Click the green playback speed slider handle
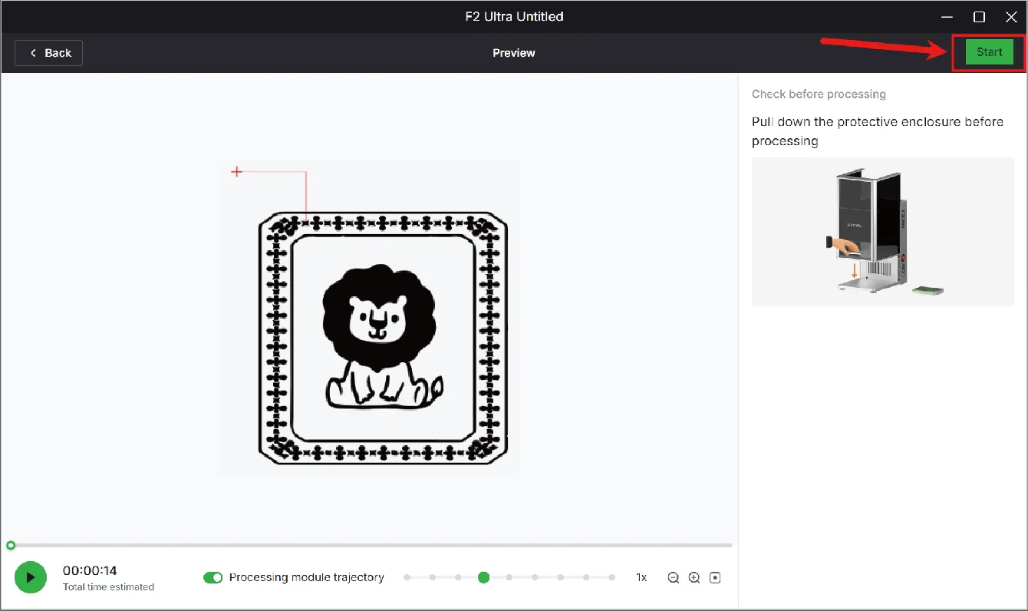 [x=483, y=577]
